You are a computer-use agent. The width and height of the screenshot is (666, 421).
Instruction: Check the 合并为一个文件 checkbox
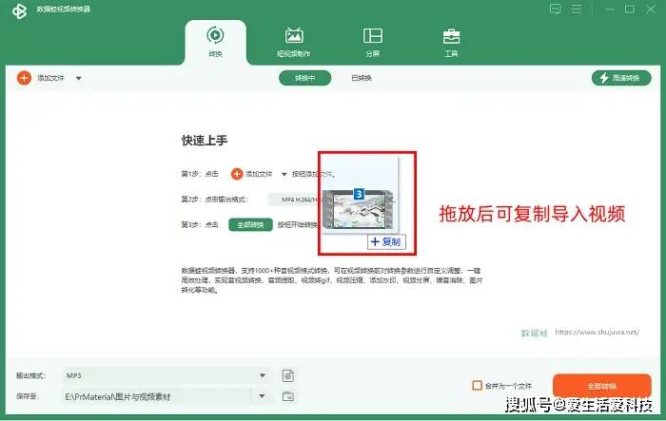pyautogui.click(x=477, y=386)
